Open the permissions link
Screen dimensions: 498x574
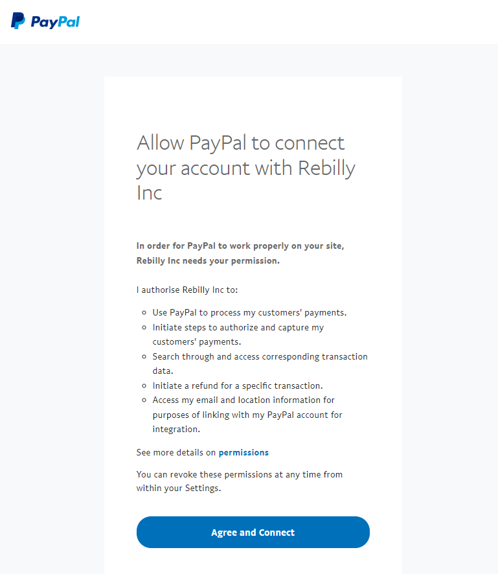[x=243, y=452]
